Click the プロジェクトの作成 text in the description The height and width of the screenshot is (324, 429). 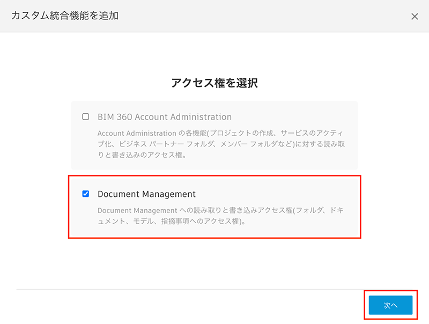242,133
